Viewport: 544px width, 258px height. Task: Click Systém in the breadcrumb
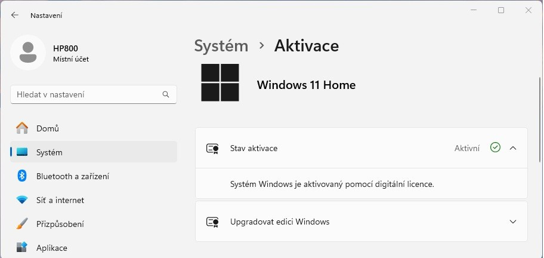(221, 45)
